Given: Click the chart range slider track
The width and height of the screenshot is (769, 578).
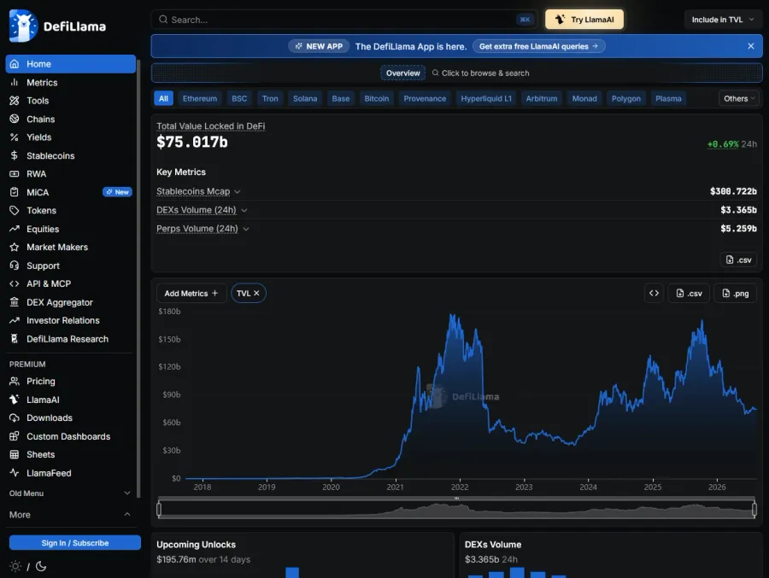Looking at the screenshot, I should (x=456, y=510).
